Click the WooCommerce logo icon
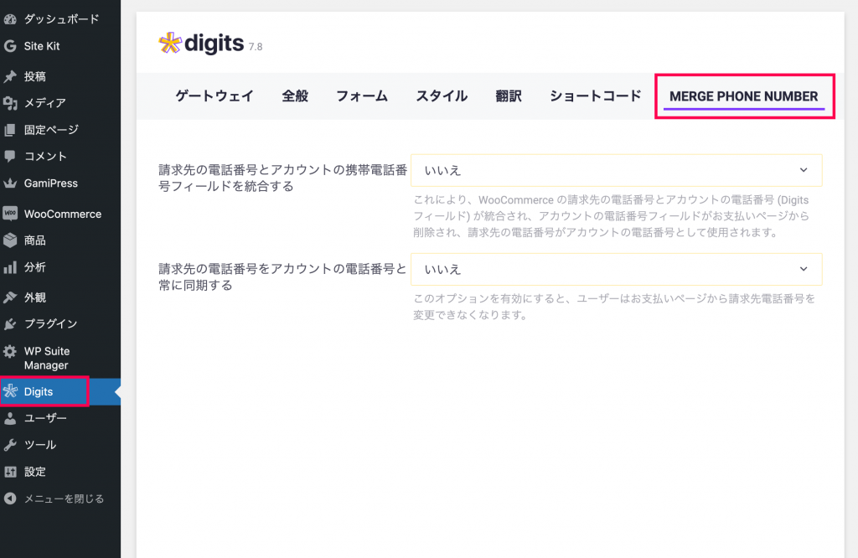The image size is (858, 558). point(10,214)
